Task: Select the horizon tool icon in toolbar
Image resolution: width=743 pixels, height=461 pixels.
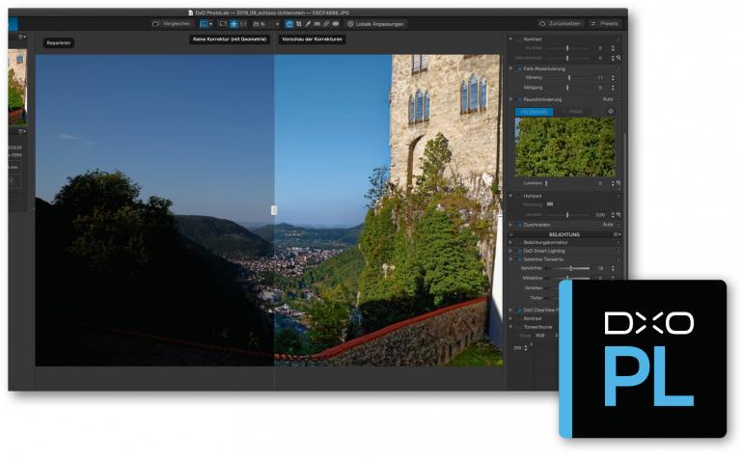Action: (317, 24)
